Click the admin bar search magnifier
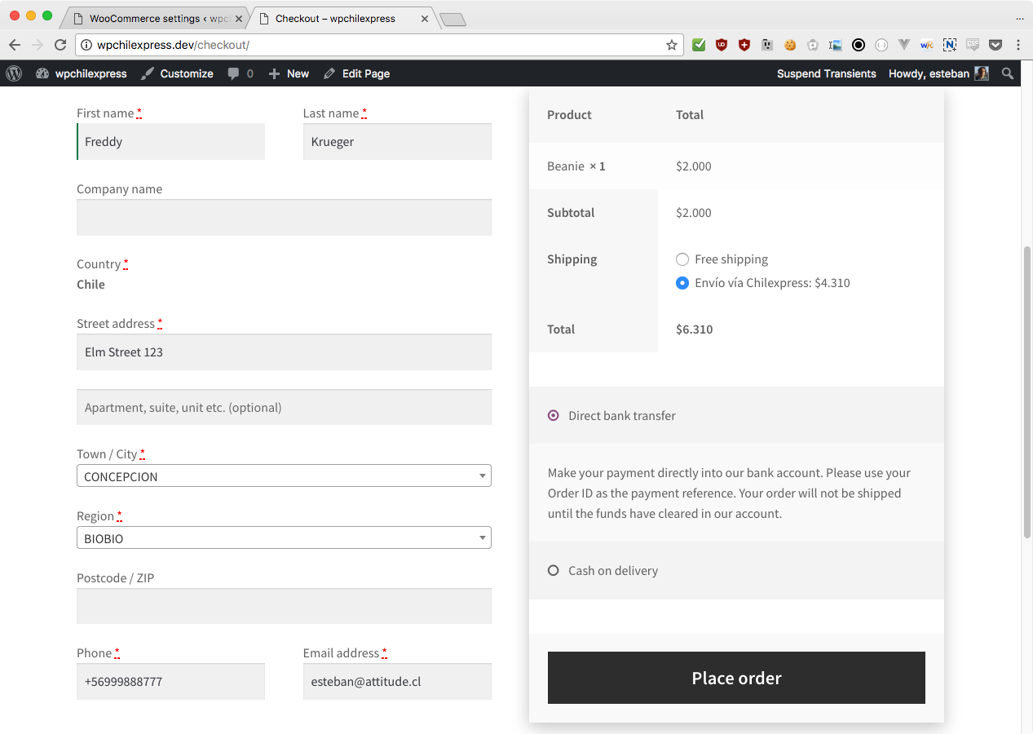 [1008, 73]
